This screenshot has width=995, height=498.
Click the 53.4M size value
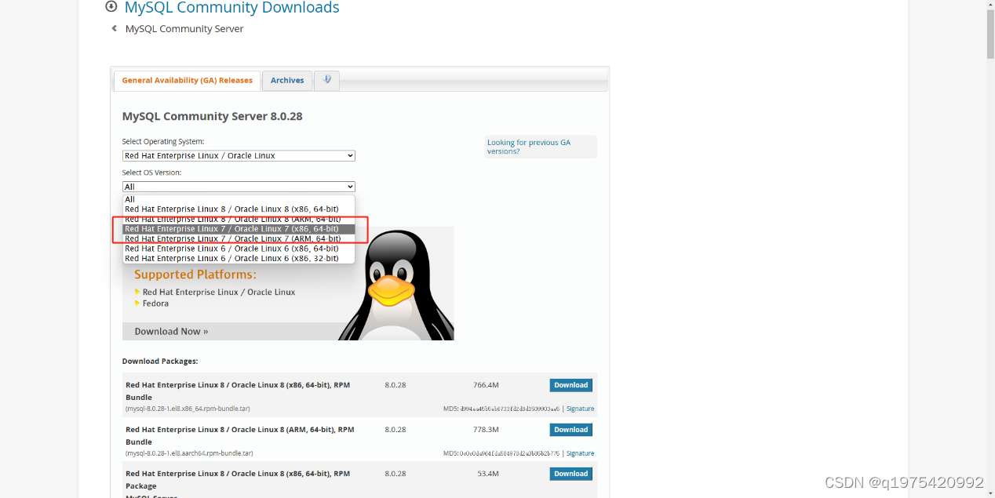(488, 474)
